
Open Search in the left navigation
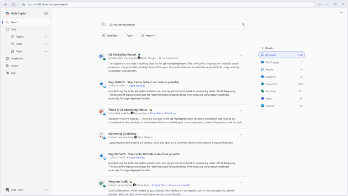coord(26,22)
